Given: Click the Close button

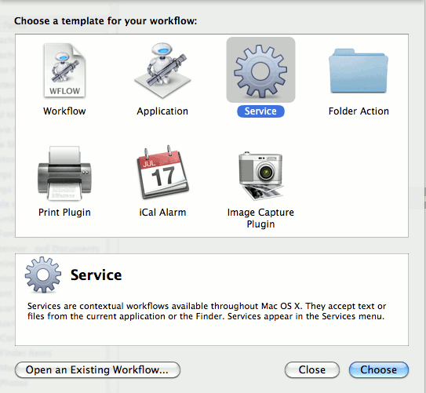Looking at the screenshot, I should click(x=312, y=370).
